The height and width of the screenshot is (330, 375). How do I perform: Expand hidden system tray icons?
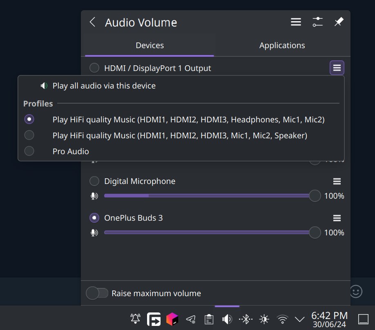click(300, 319)
